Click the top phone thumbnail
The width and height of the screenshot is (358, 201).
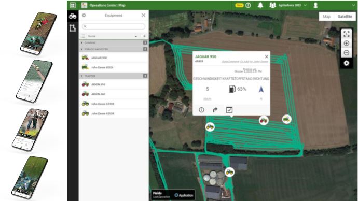38,33
